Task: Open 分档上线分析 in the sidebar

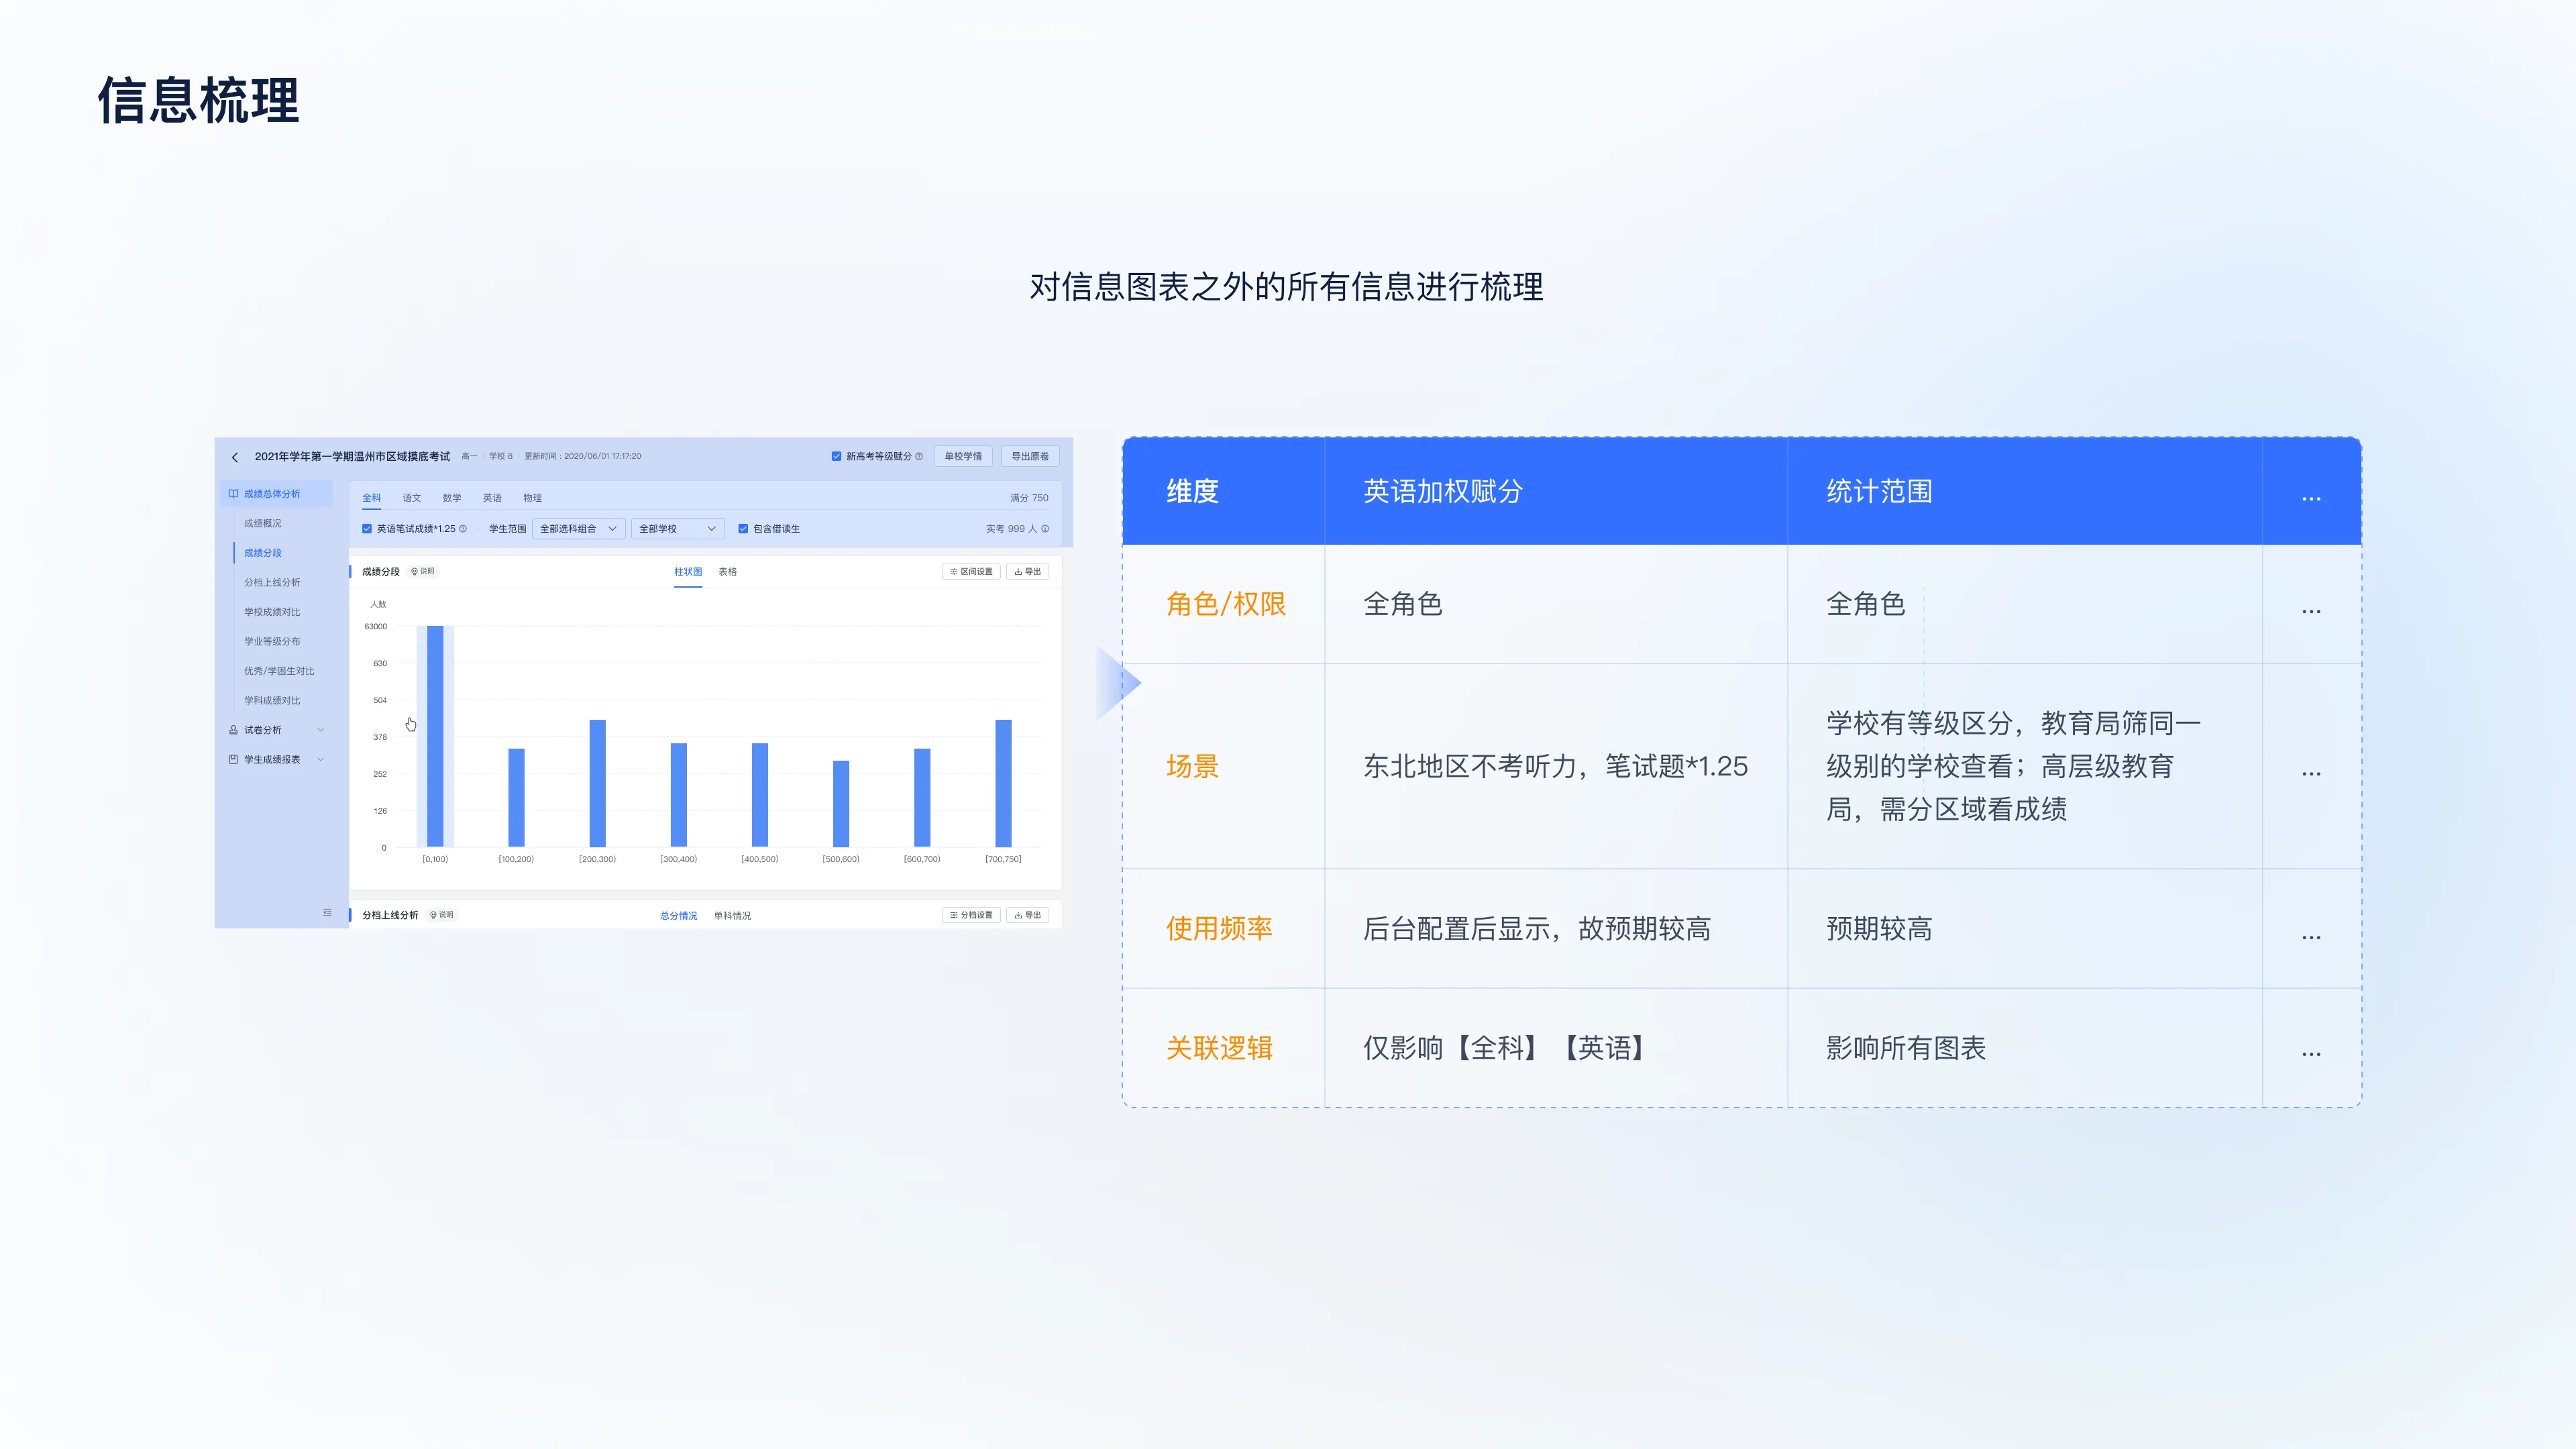Action: [272, 582]
